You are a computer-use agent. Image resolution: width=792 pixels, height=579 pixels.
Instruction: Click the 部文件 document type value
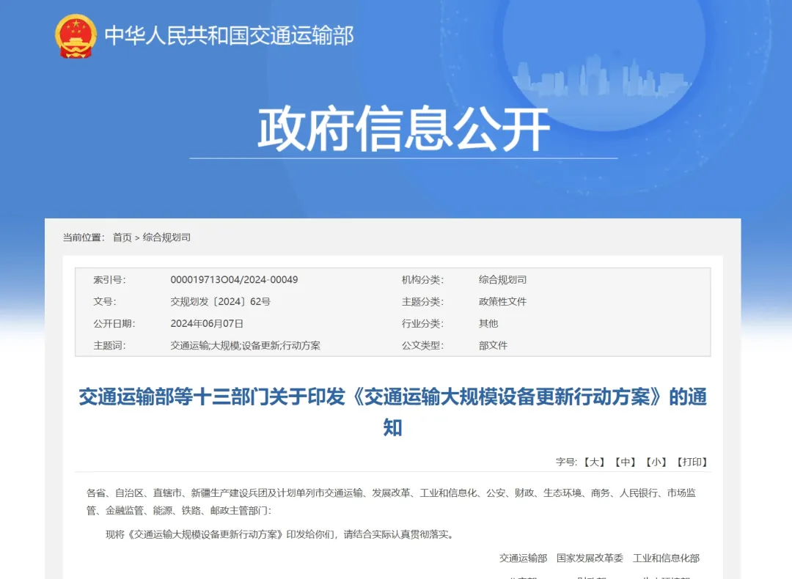pos(493,345)
